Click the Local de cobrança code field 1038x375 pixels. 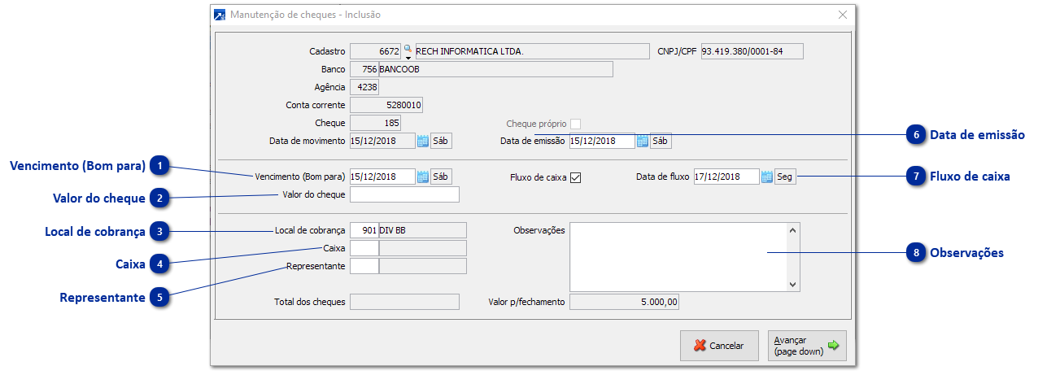(x=364, y=230)
